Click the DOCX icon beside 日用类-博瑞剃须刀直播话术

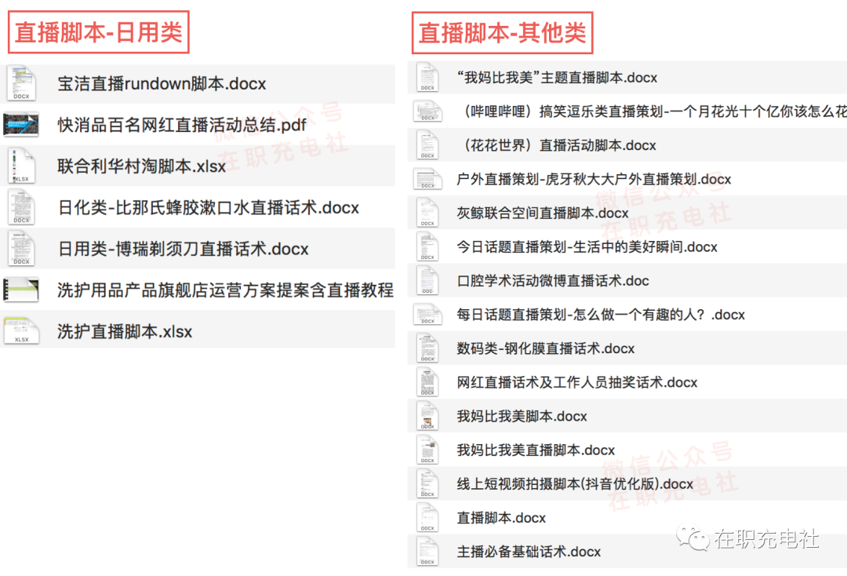21,248
